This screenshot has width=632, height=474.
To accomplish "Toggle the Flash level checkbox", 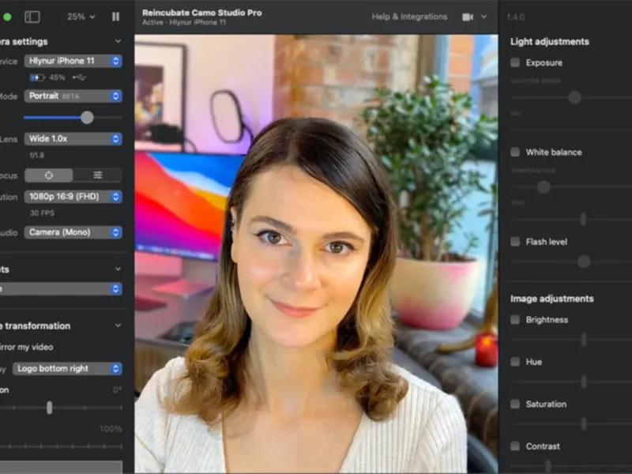I will pos(515,242).
